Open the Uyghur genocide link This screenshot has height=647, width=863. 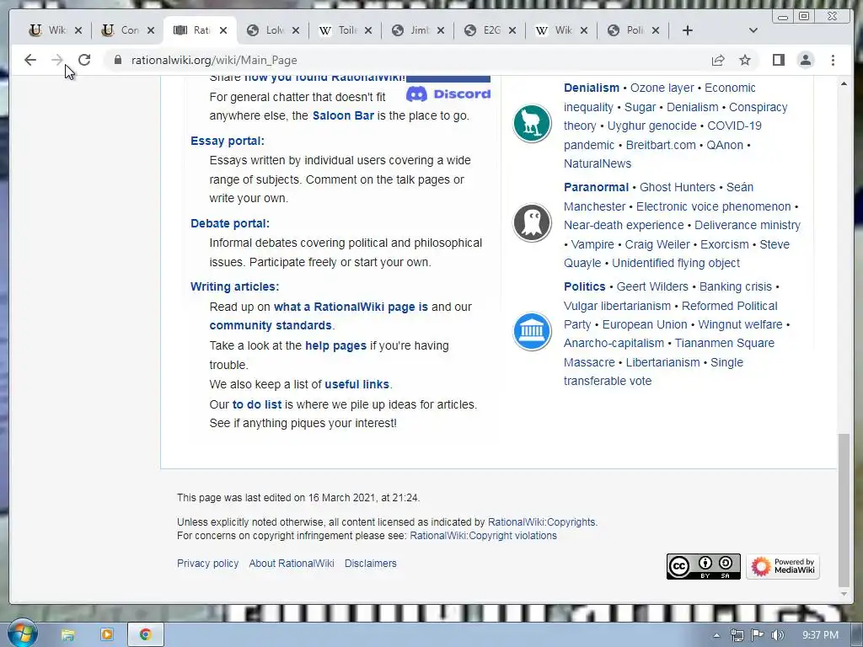(x=651, y=126)
